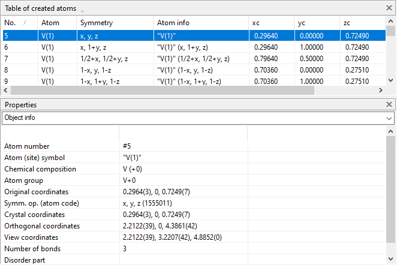The height and width of the screenshot is (265, 397).
Task: Click atoms table vertical scroll down arrow
Action: pos(391,80)
